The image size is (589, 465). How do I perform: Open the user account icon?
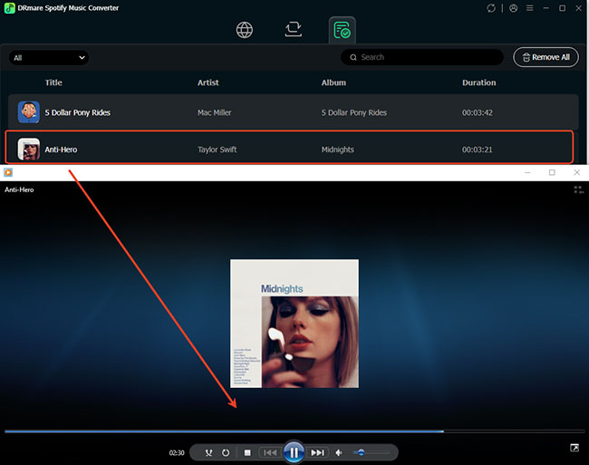[x=513, y=8]
